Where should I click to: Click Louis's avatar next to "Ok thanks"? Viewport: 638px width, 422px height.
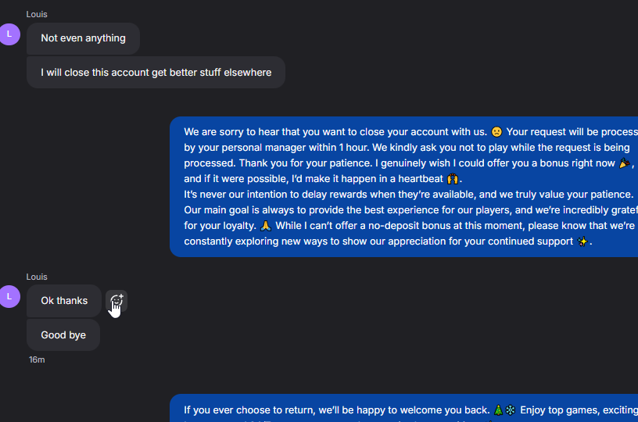coord(9,297)
